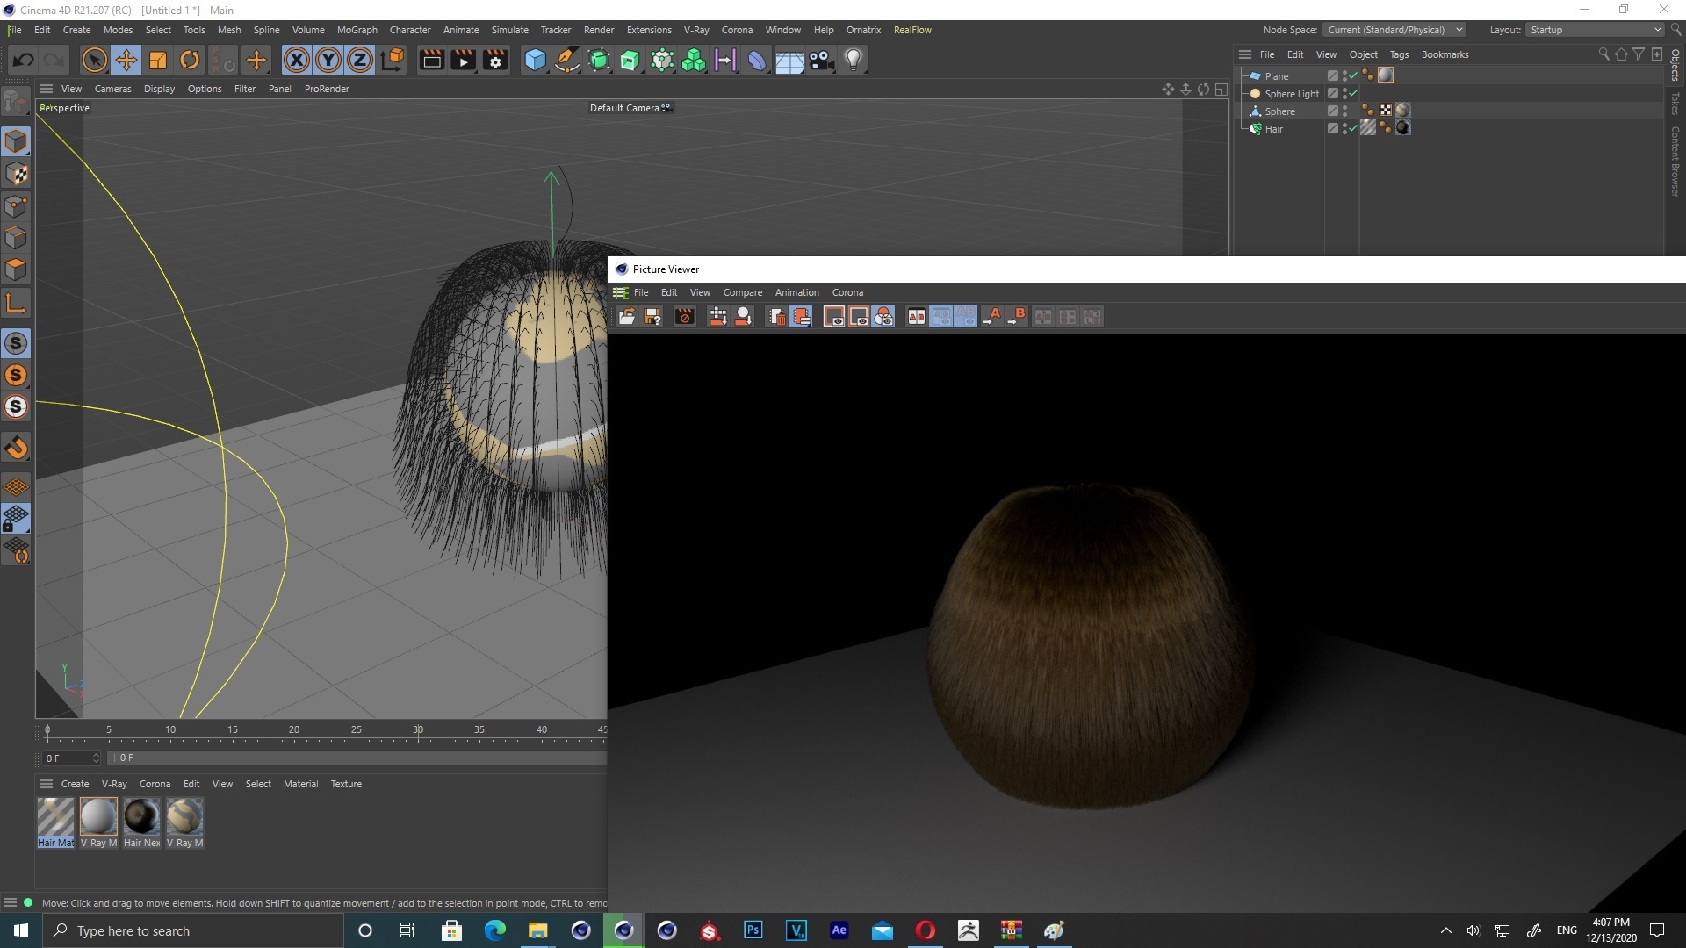The height and width of the screenshot is (948, 1686).
Task: Toggle Sphere object visibility dots
Action: [1344, 111]
